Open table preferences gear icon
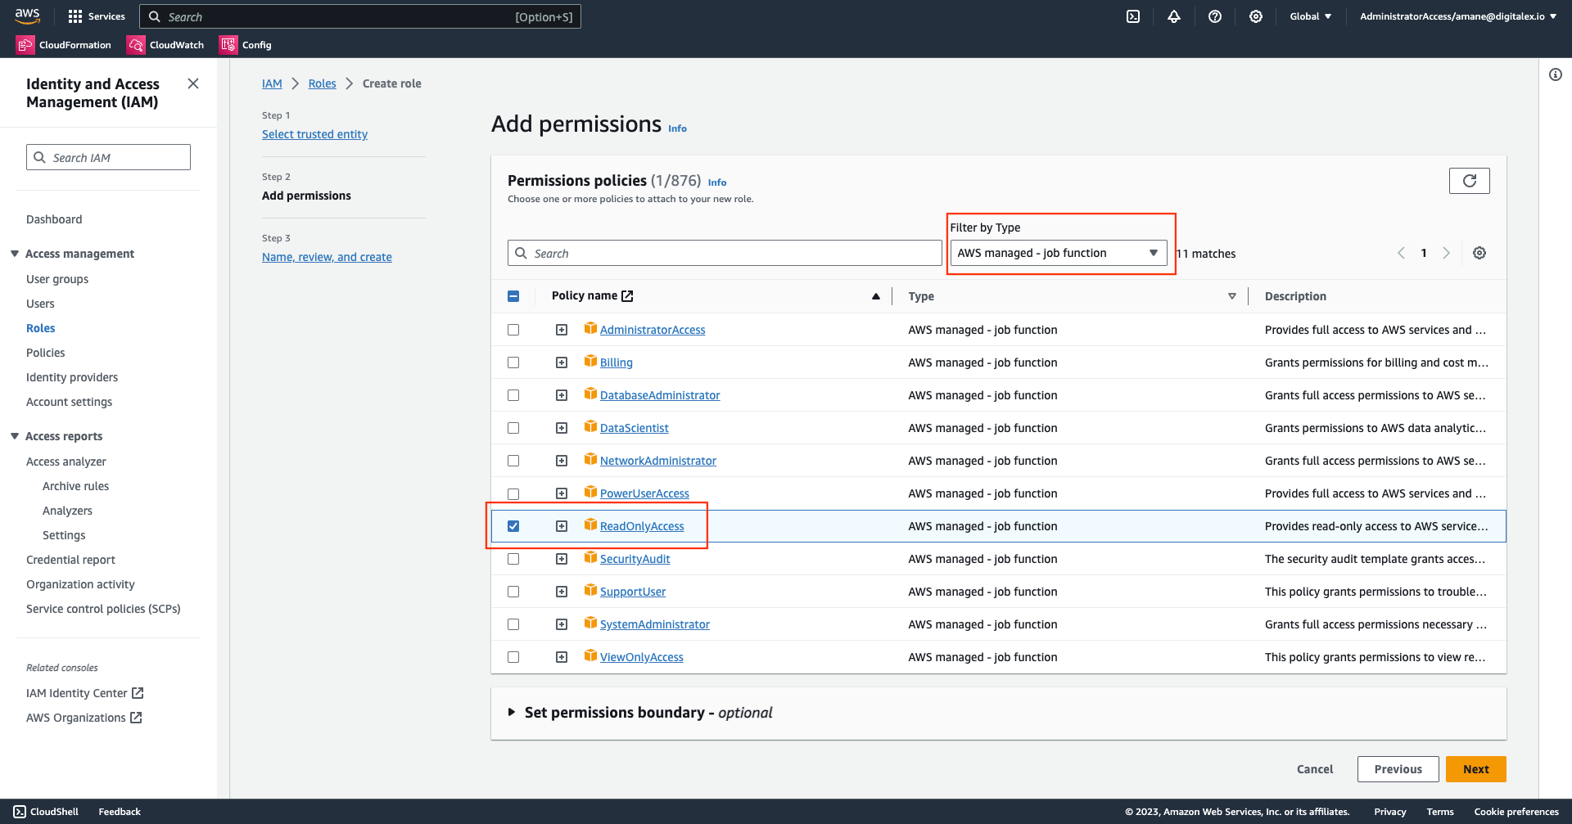Screen dimensions: 1572x824 1479,254
